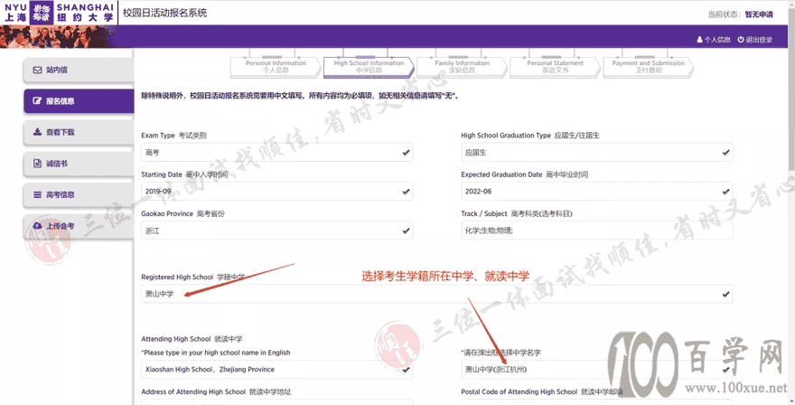The width and height of the screenshot is (795, 405).
Task: Click 退出登录 to log out
Action: tap(755, 40)
